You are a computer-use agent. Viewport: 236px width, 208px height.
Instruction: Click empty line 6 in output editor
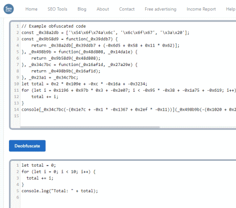coord(128,198)
